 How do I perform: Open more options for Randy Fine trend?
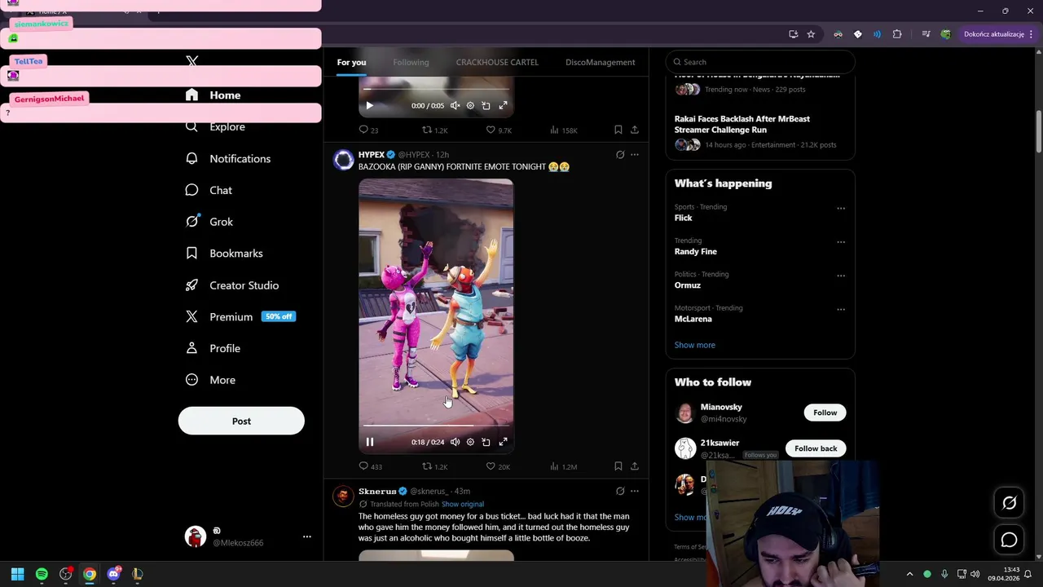coord(841,242)
